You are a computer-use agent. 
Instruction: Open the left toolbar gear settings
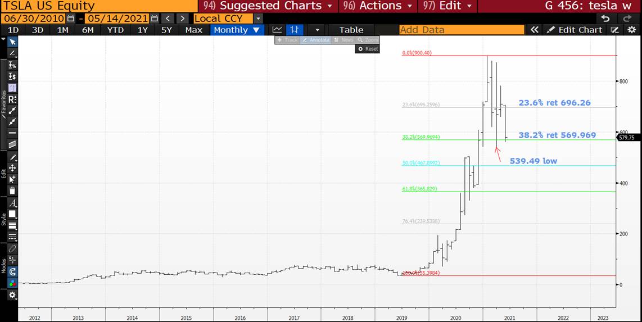[13, 295]
